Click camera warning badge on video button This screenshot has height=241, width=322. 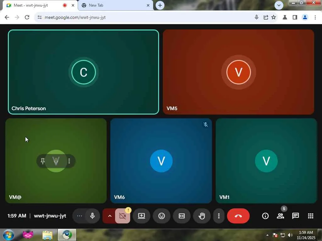[x=128, y=210]
